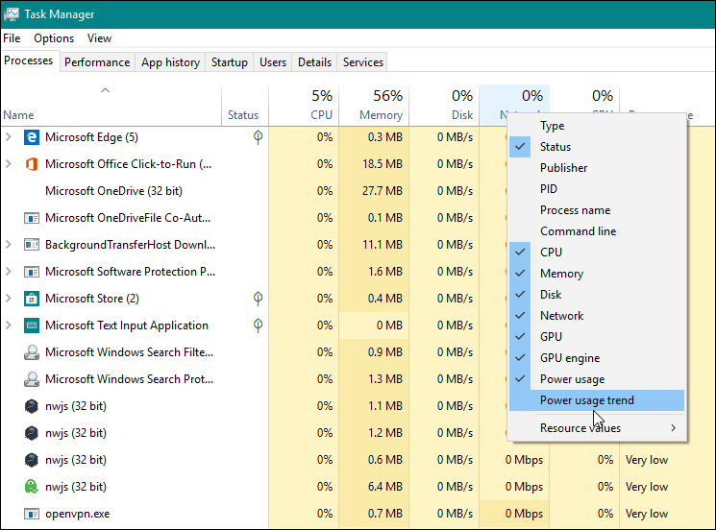
Task: Sort by the Status column header
Action: coord(245,106)
